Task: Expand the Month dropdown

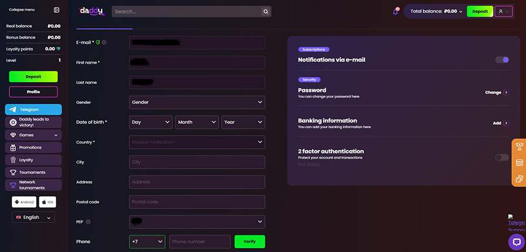Action: click(197, 122)
